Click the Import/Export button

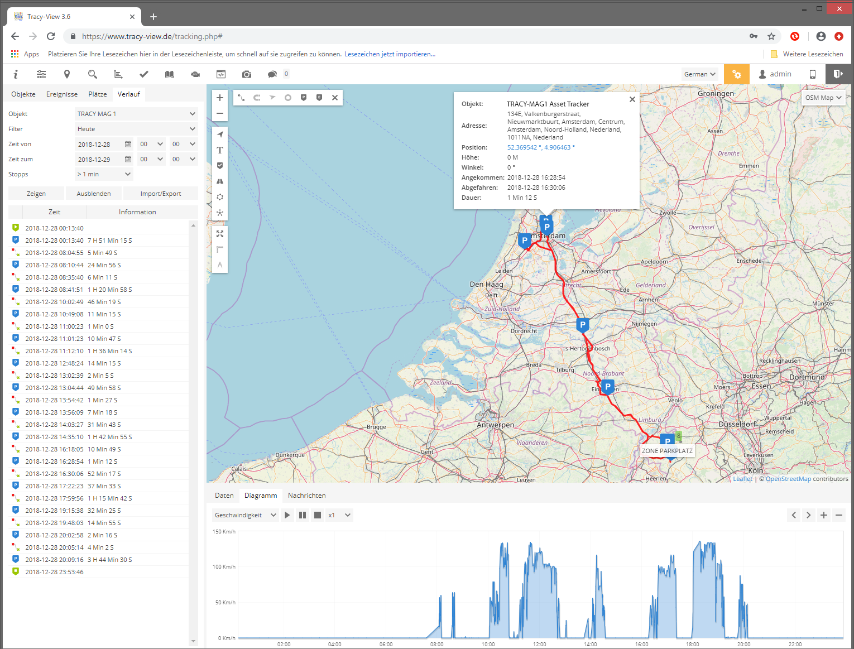(x=161, y=194)
